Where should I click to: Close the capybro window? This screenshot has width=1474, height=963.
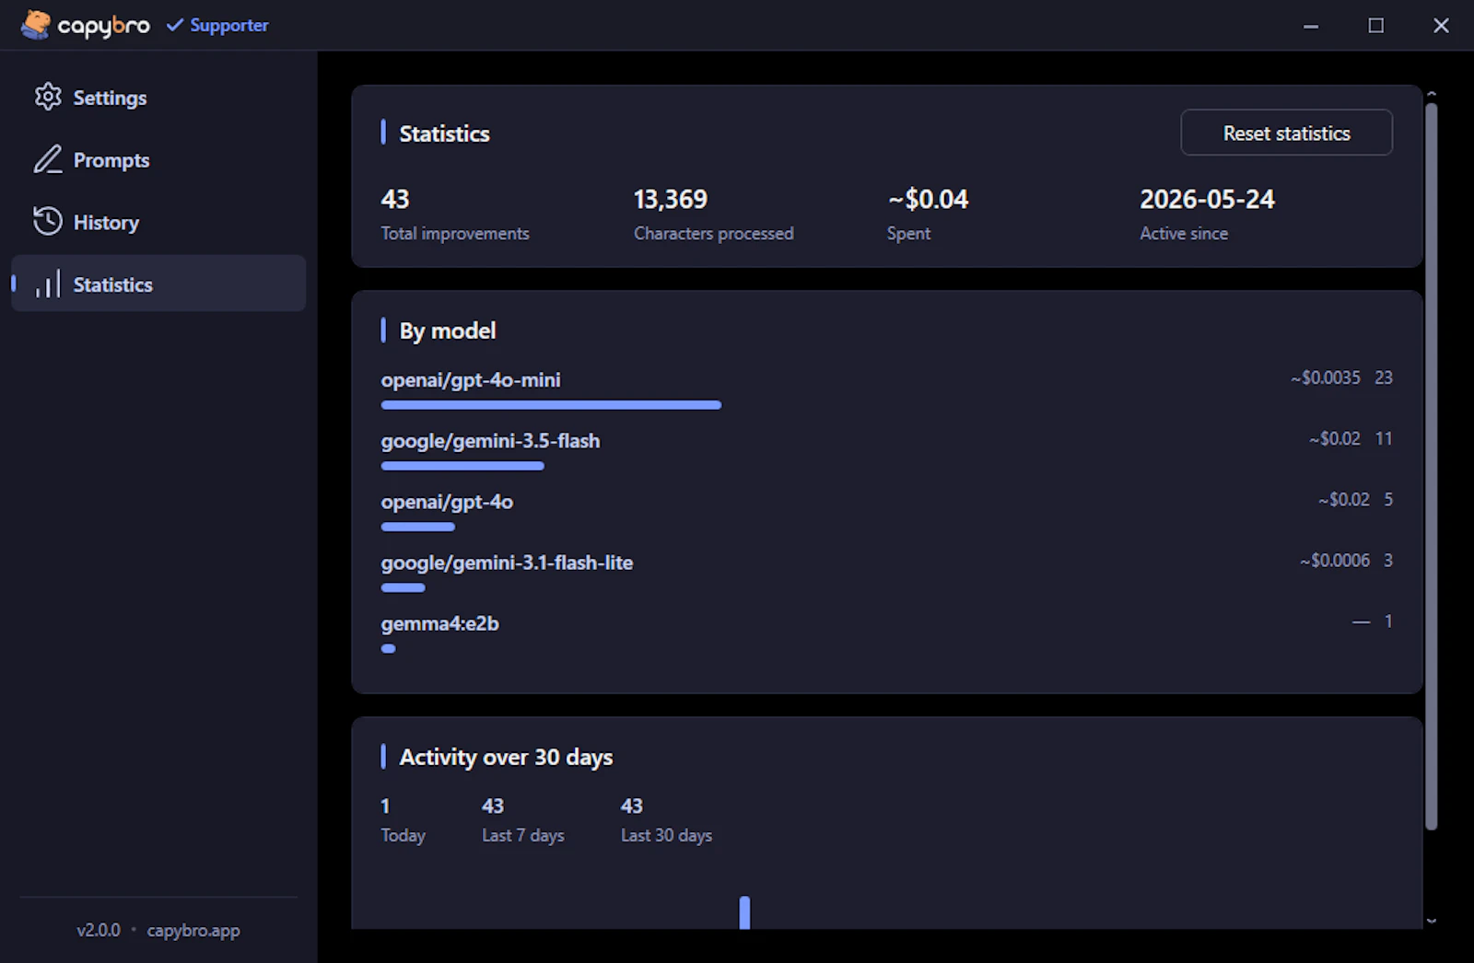(1441, 26)
